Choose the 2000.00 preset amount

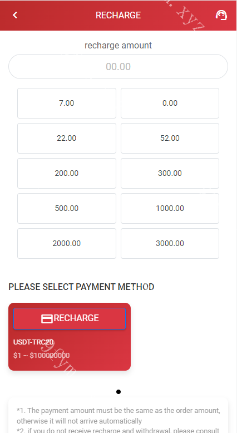click(x=67, y=244)
